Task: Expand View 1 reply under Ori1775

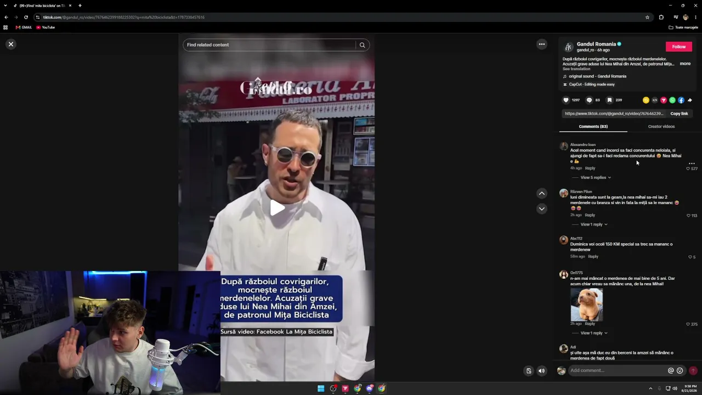Action: (x=594, y=333)
